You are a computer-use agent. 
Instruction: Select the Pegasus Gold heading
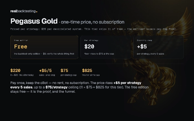34,21
